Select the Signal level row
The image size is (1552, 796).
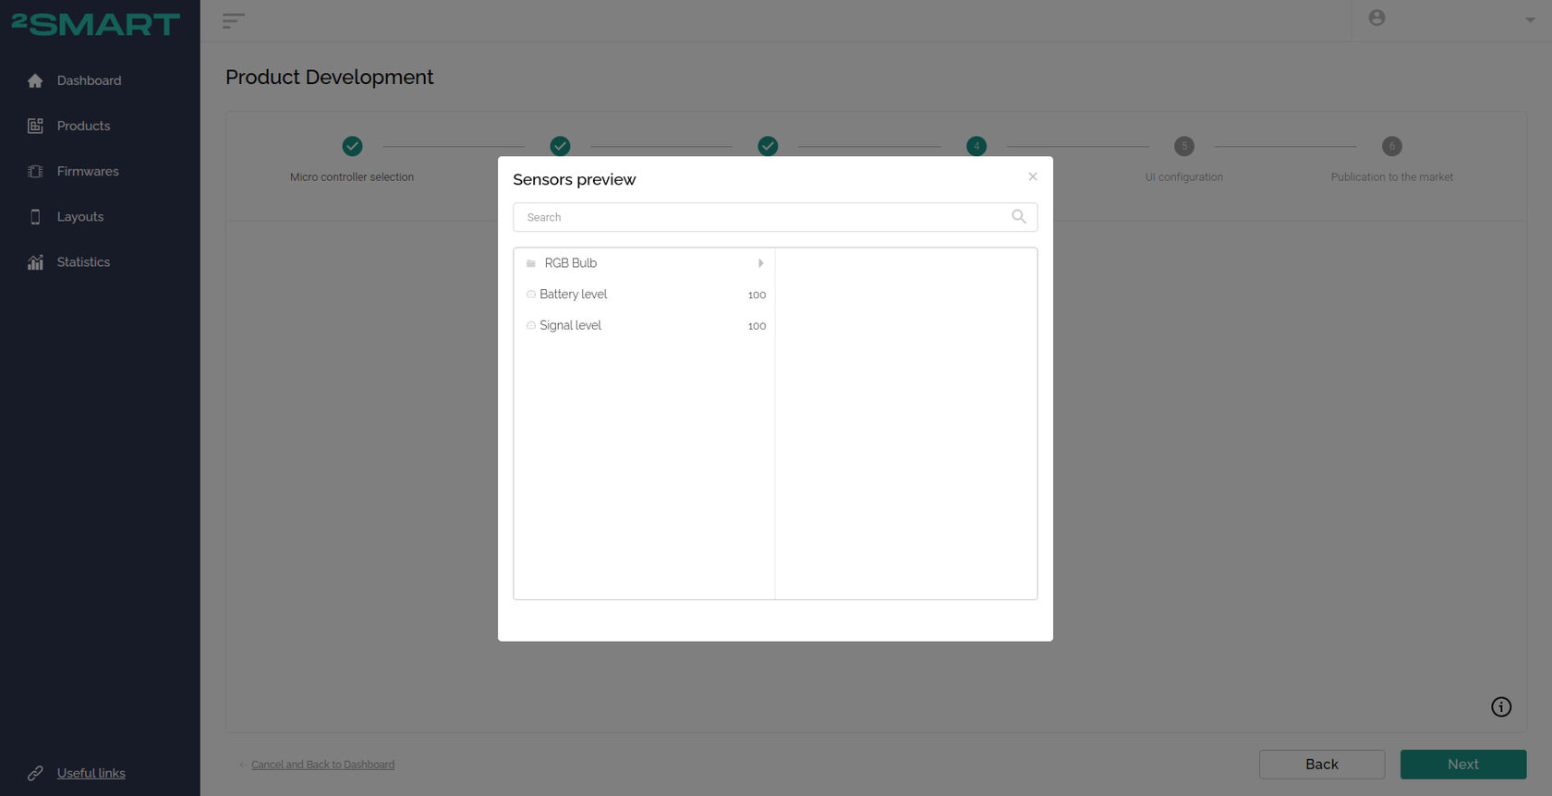tap(645, 325)
